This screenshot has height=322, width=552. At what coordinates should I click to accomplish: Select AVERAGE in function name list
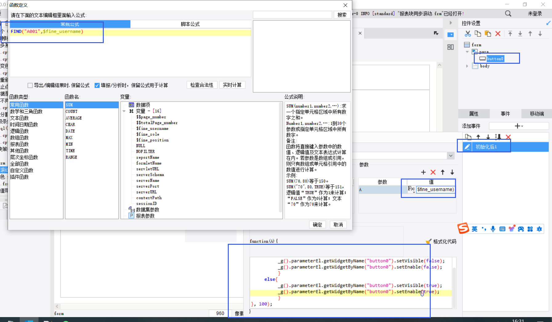(74, 118)
